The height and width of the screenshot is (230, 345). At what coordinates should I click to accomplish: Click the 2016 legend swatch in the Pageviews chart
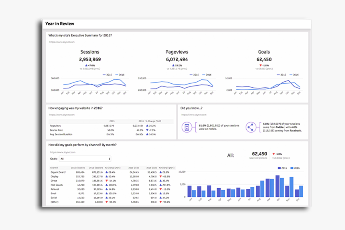pyautogui.click(x=204, y=75)
